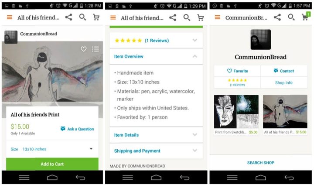Viewport: 314px width, 185px height.
Task: Toggle Favorite for CommunionBread shop
Action: 237,71
